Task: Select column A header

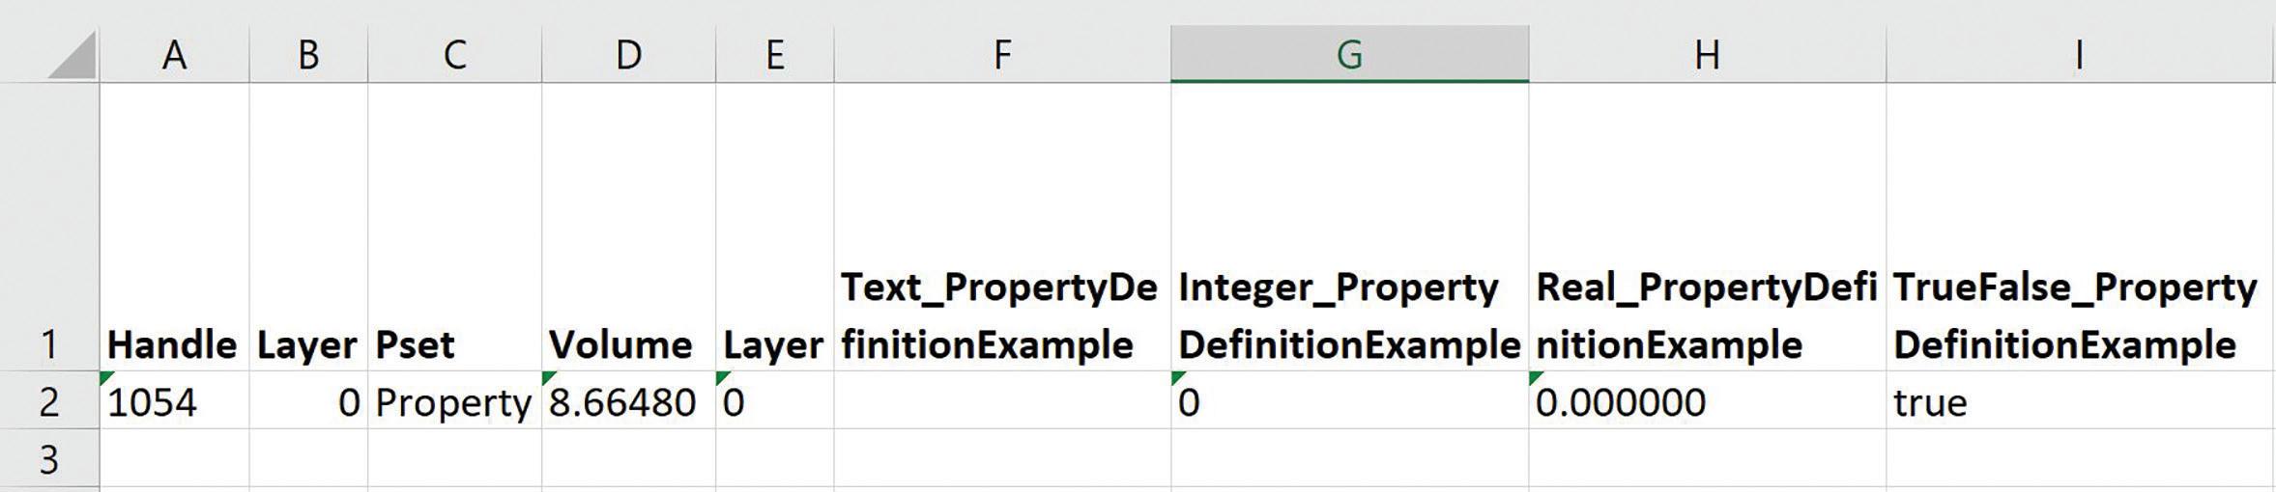Action: 174,56
